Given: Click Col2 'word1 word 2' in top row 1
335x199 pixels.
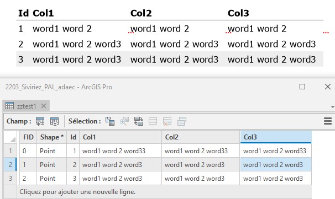Looking at the screenshot, I should click(160, 29).
